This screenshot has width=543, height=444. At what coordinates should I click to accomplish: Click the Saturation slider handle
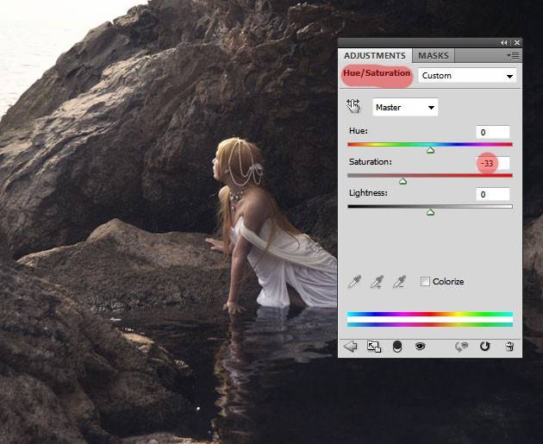(403, 181)
